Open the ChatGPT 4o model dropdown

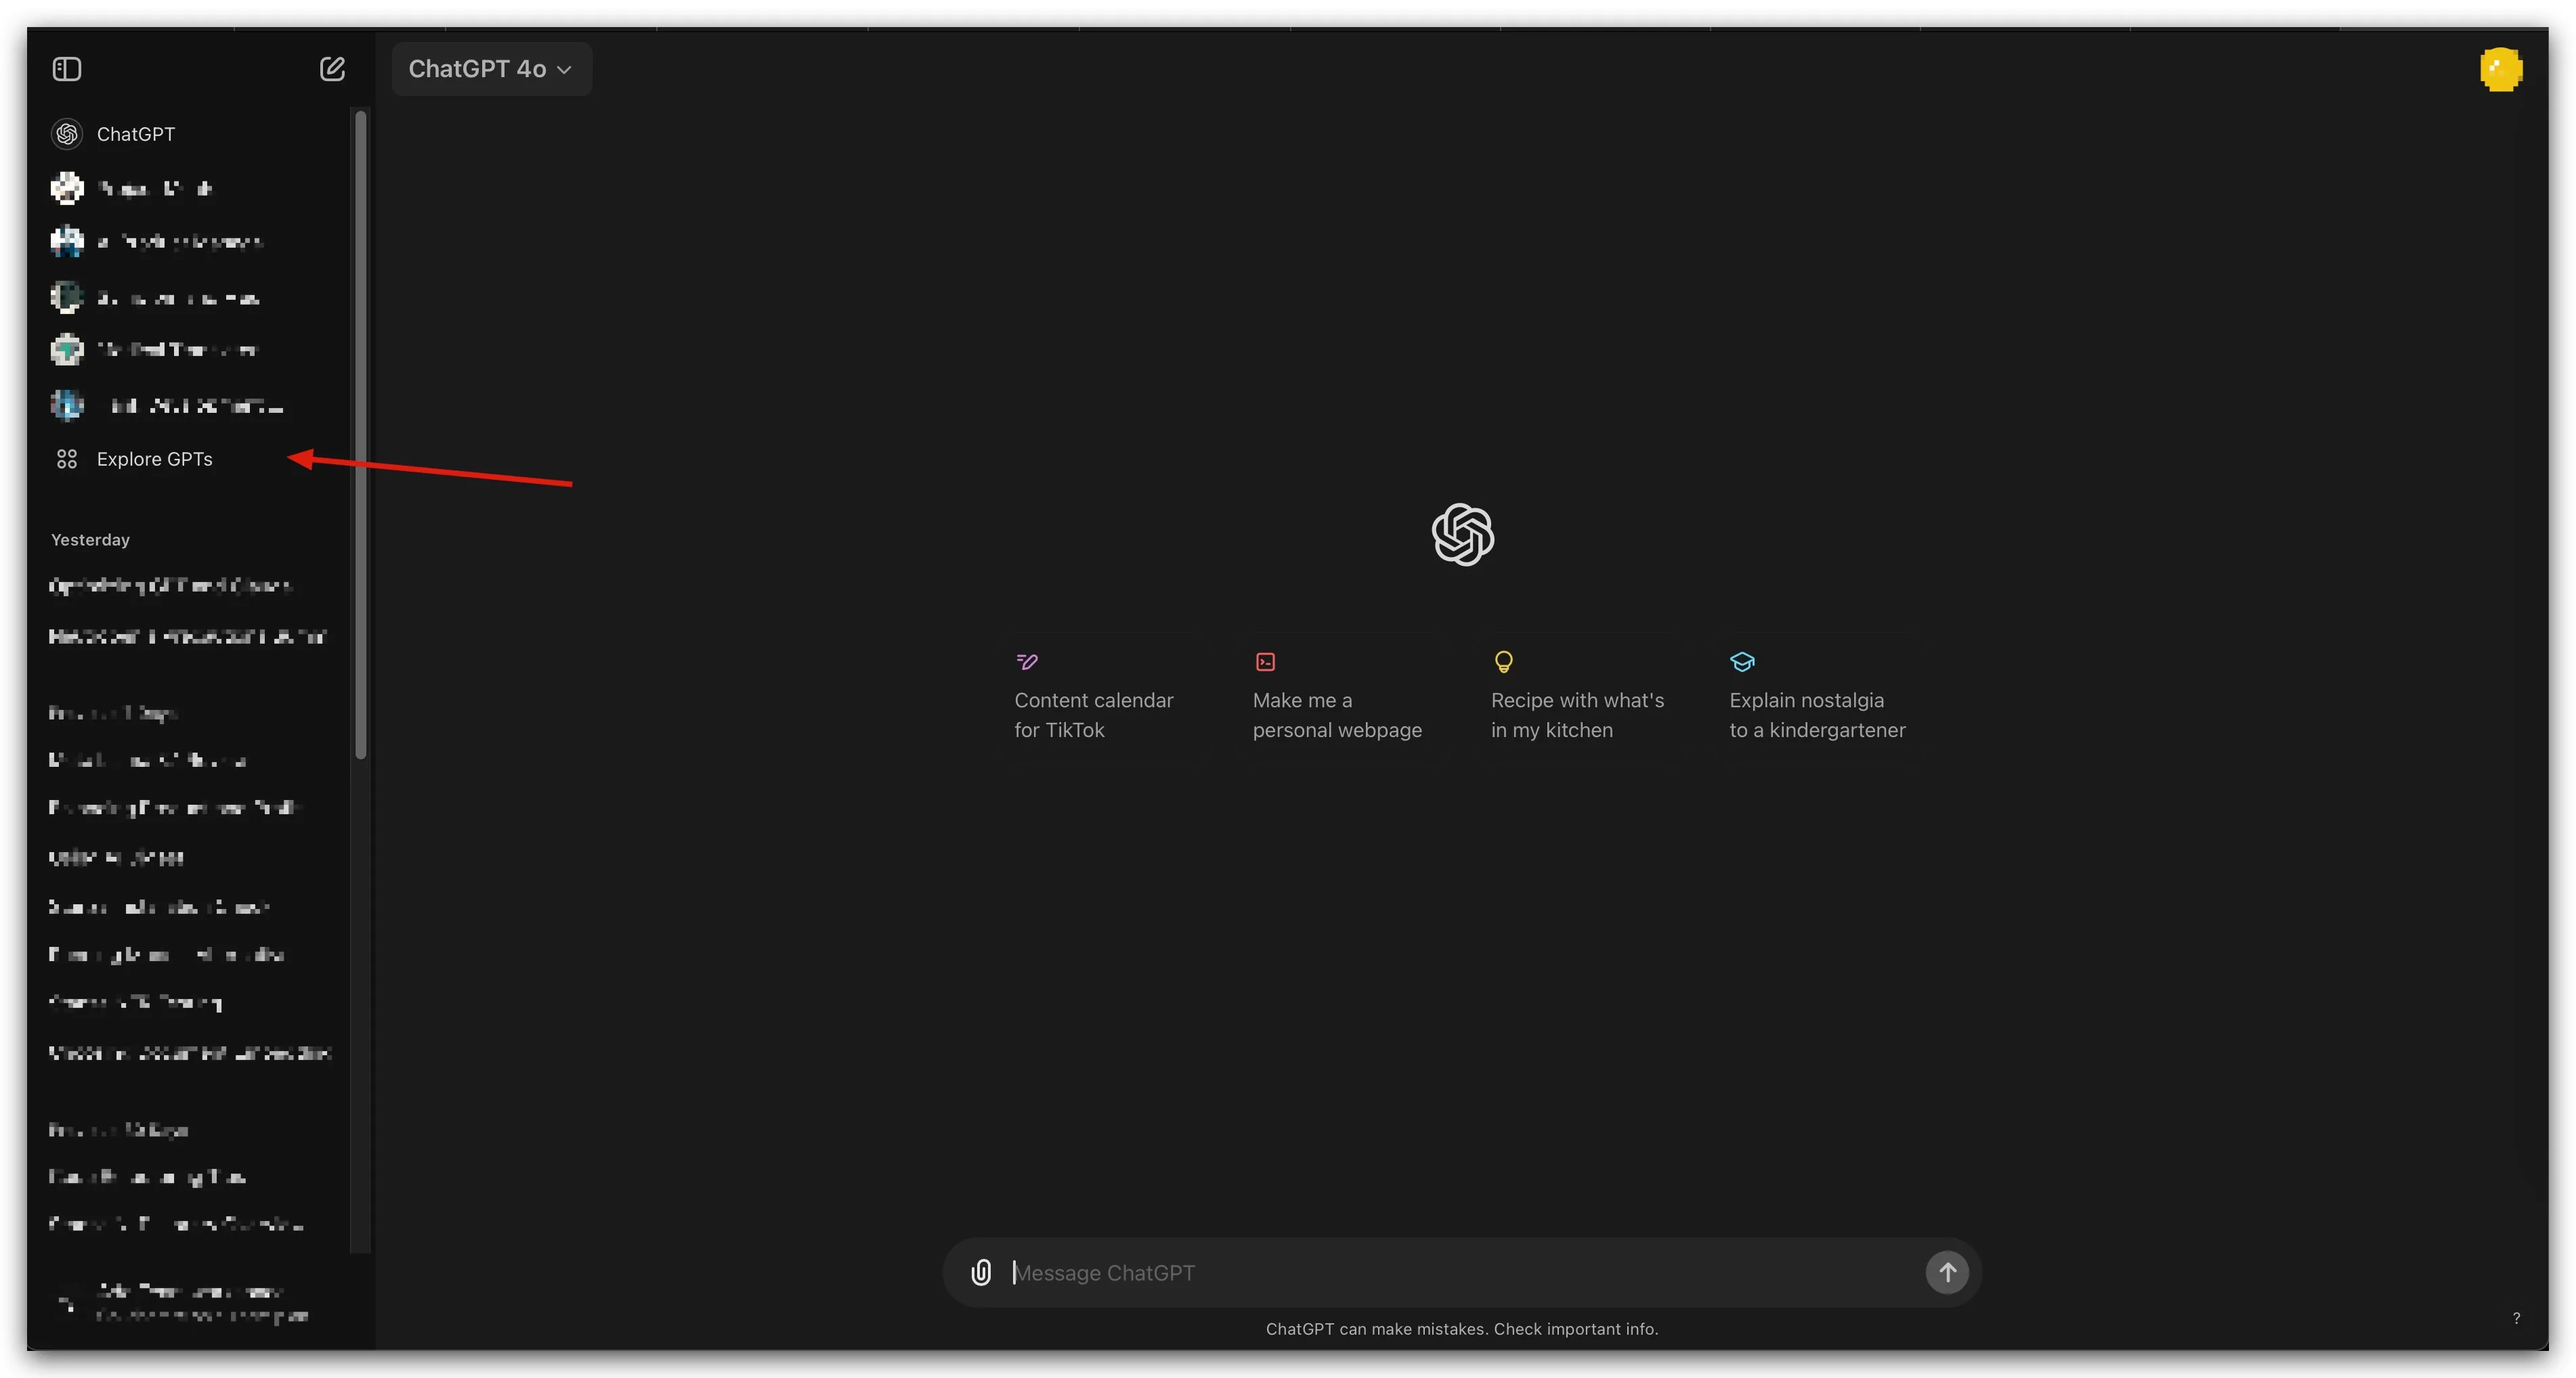490,69
